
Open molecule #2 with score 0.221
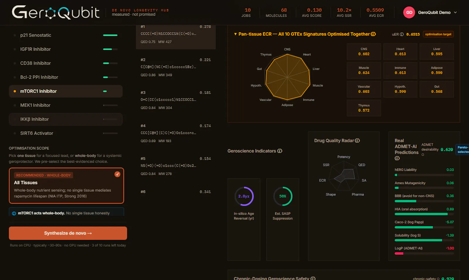[x=176, y=67]
